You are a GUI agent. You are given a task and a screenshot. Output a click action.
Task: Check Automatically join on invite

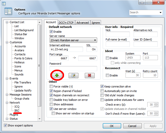click(x=102, y=91)
